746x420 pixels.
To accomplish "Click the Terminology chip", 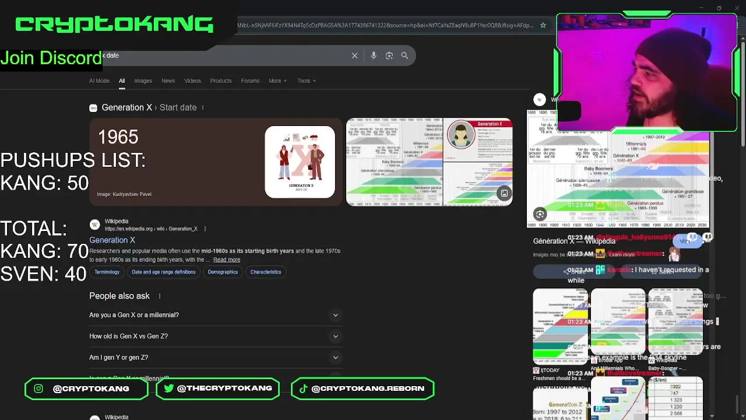I will tap(107, 272).
